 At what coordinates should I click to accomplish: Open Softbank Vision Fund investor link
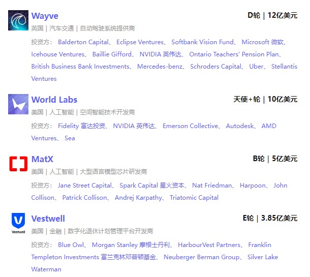[203, 42]
